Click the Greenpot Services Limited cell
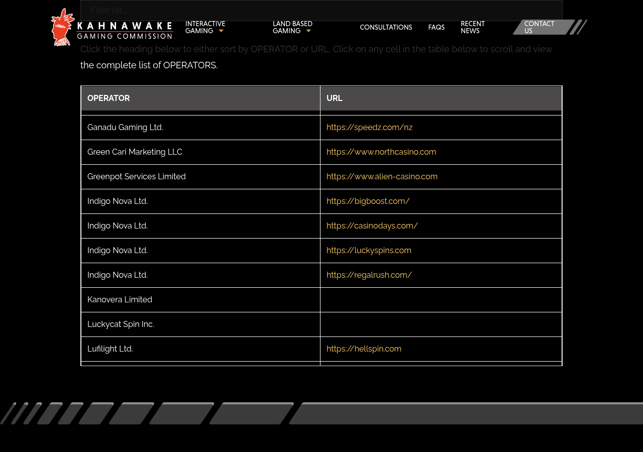 click(x=200, y=177)
